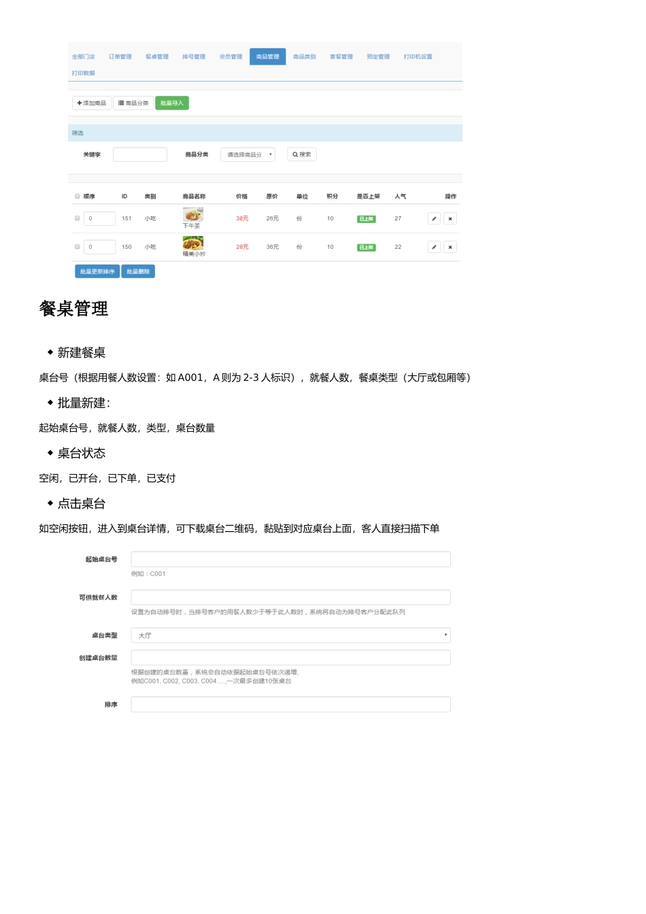Delete the 精美小炒 product with x icon
Viewport: 646px width, 914px height.
tap(450, 247)
